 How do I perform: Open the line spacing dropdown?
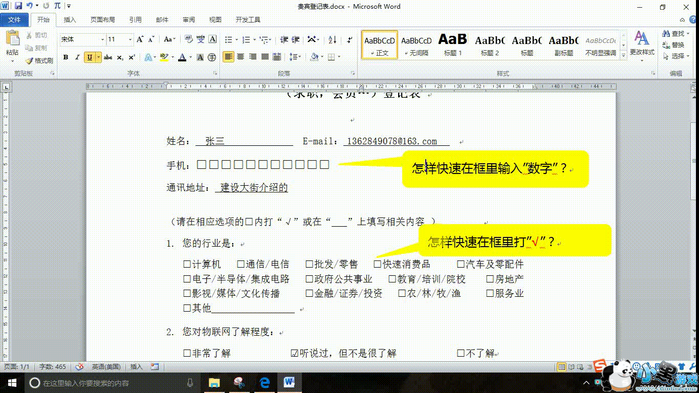click(x=295, y=57)
